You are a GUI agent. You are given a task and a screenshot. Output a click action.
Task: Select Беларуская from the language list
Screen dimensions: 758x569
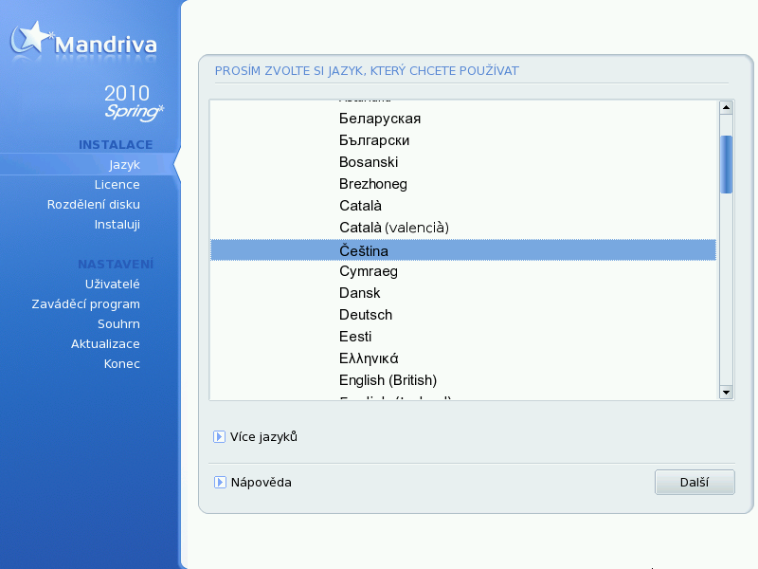point(380,119)
